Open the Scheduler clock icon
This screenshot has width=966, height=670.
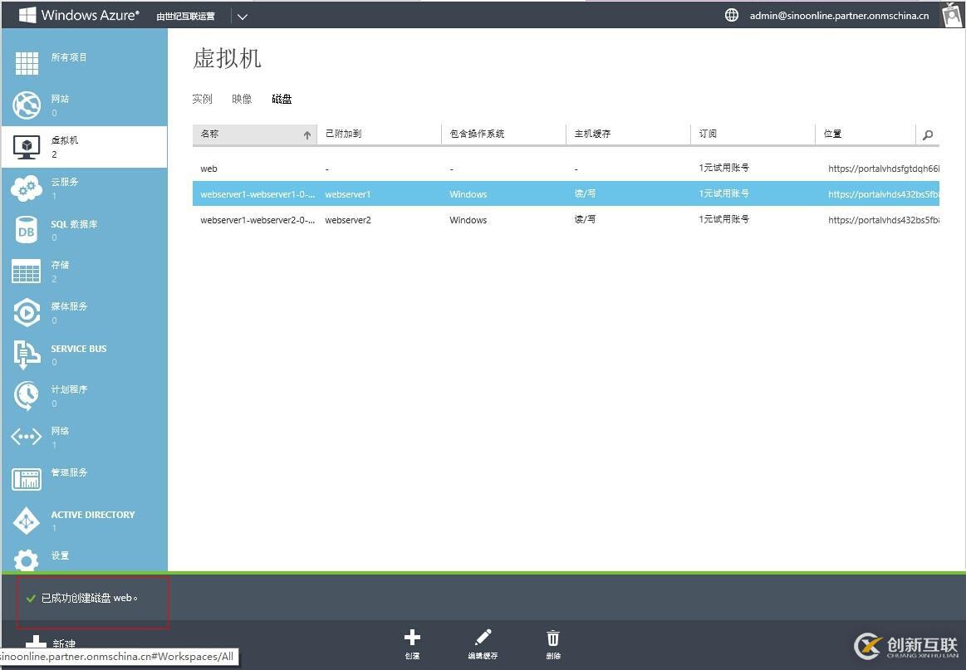coord(27,396)
